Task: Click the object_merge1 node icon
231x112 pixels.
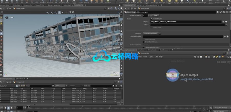Action: 172,75
